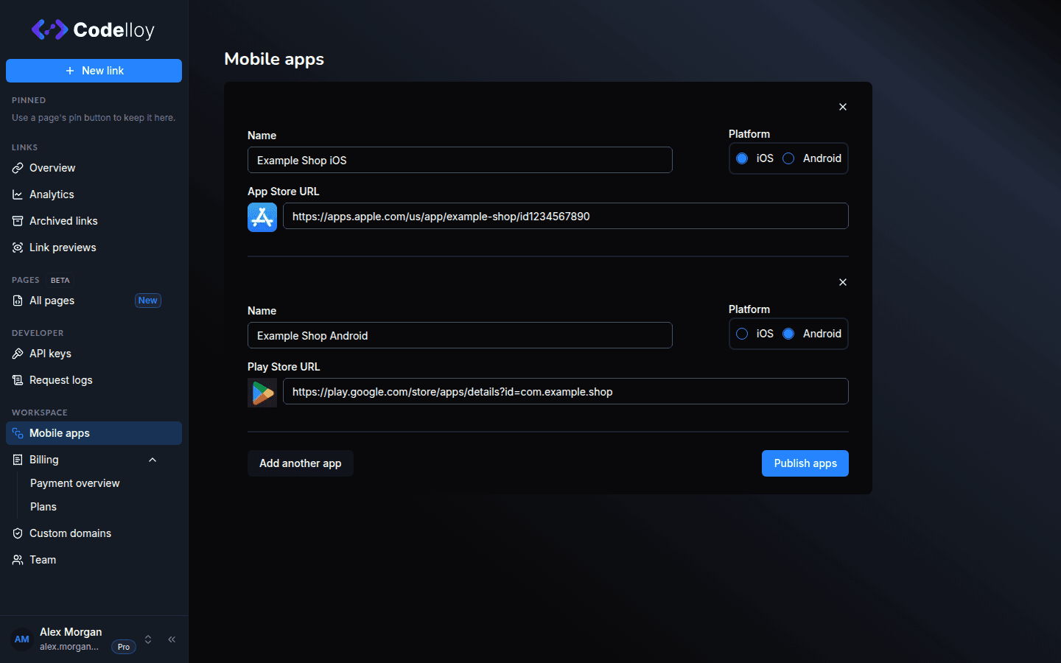Click the Mobile apps sidebar icon

tap(18, 433)
